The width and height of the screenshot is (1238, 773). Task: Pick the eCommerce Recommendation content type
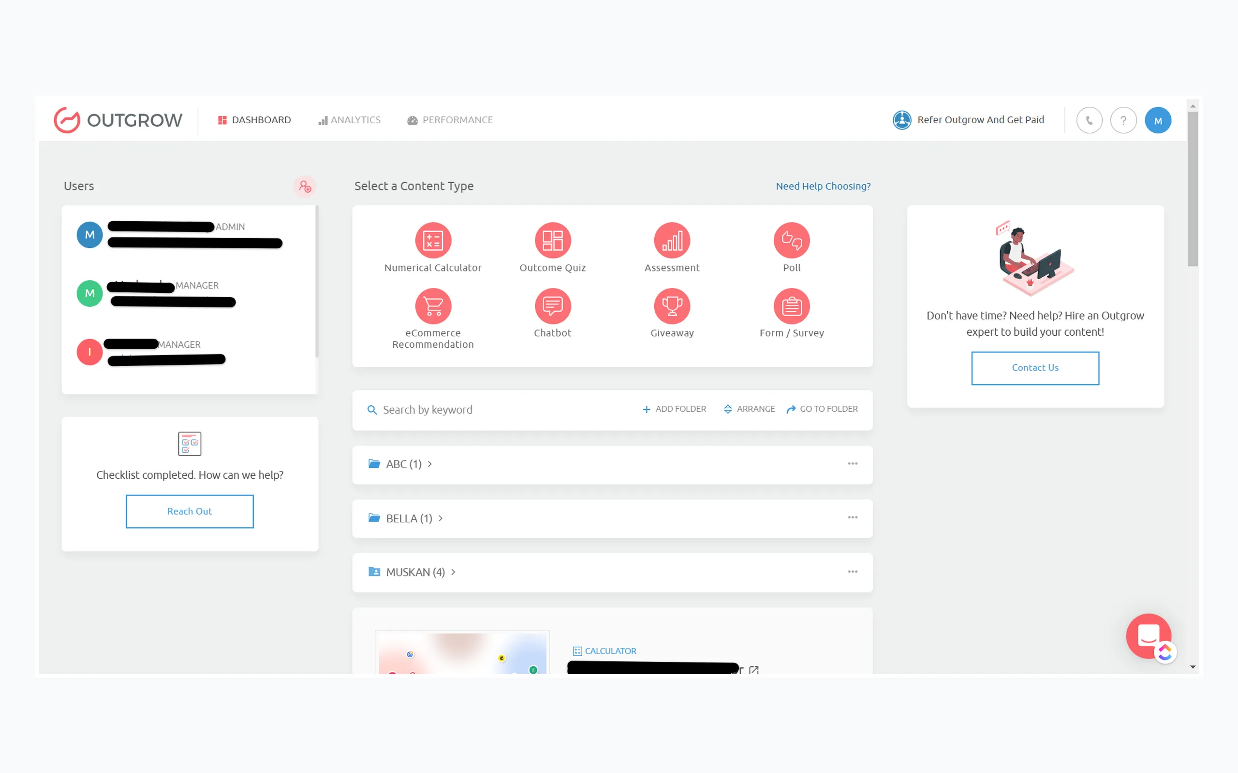[x=433, y=319]
